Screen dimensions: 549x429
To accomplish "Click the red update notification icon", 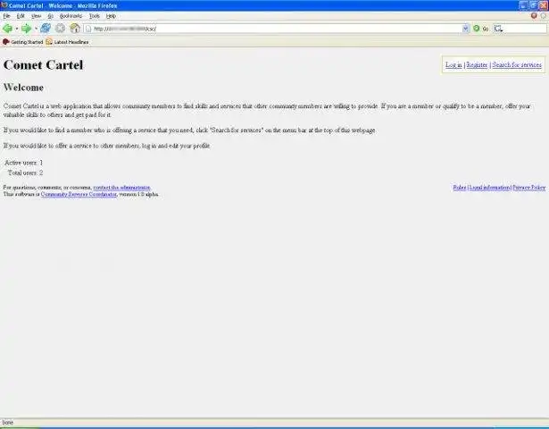I will [x=534, y=16].
